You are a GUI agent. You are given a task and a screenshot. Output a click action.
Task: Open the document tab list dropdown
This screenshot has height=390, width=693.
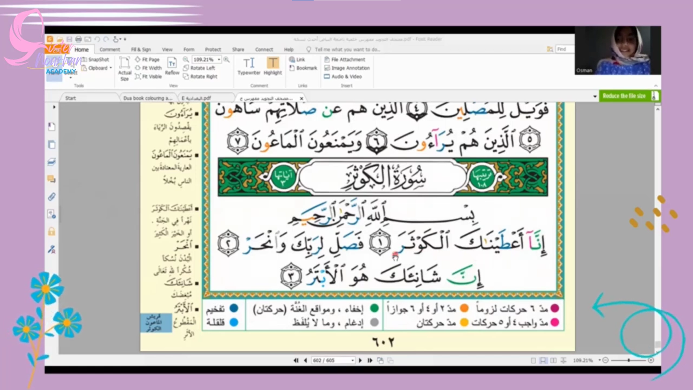[595, 96]
